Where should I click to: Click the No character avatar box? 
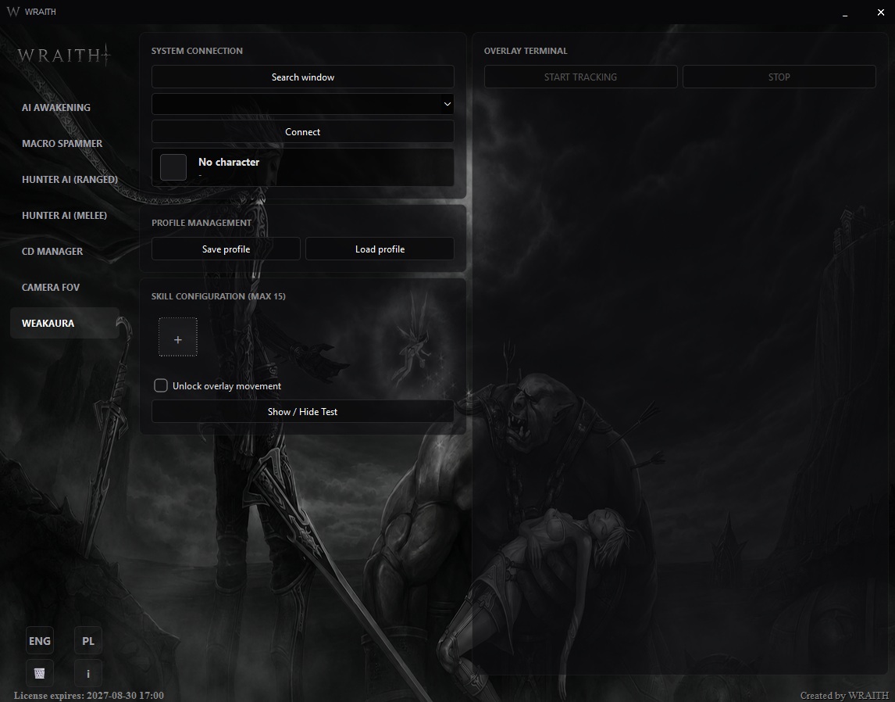(173, 167)
